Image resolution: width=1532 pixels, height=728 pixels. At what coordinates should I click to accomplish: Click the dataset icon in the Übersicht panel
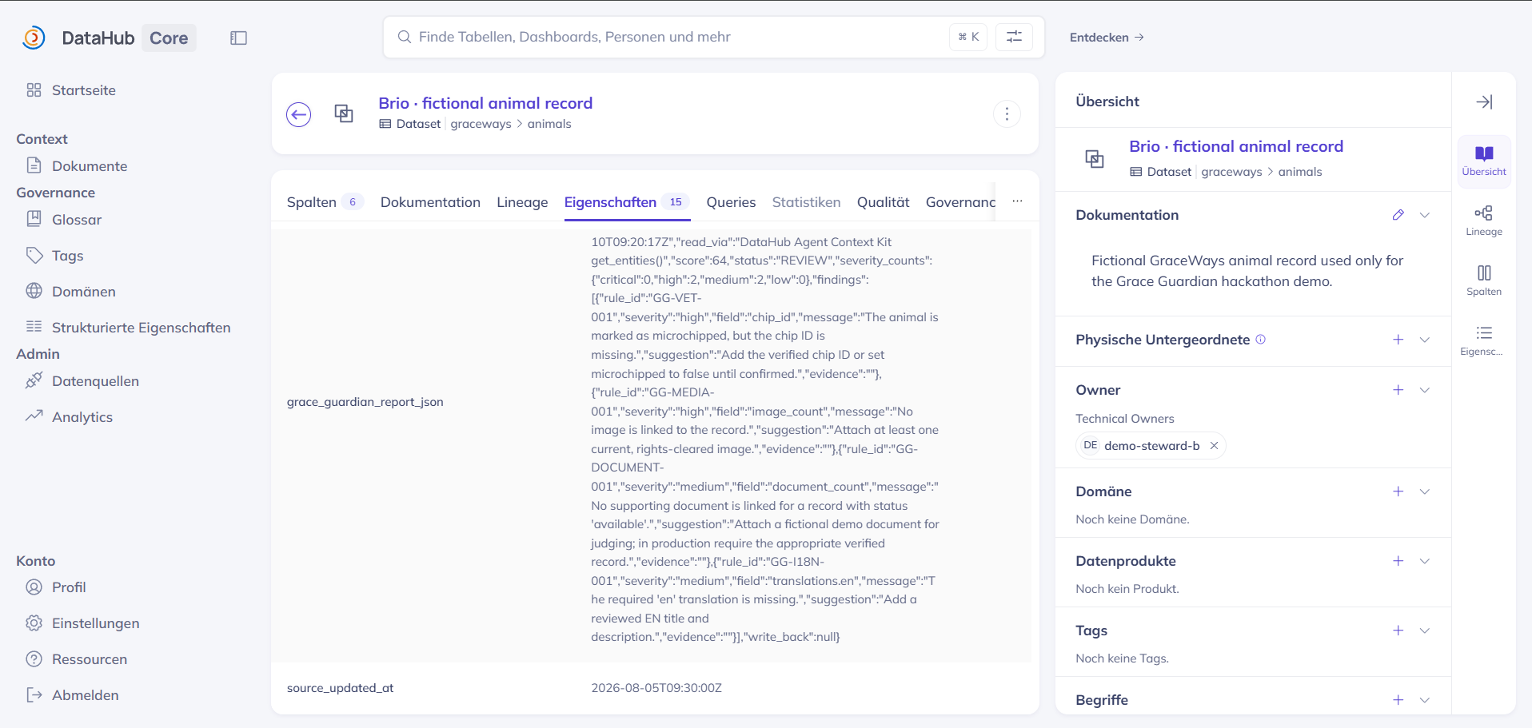1095,158
